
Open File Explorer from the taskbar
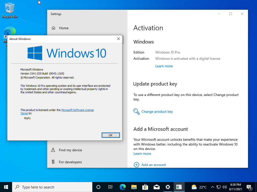[x=134, y=187]
